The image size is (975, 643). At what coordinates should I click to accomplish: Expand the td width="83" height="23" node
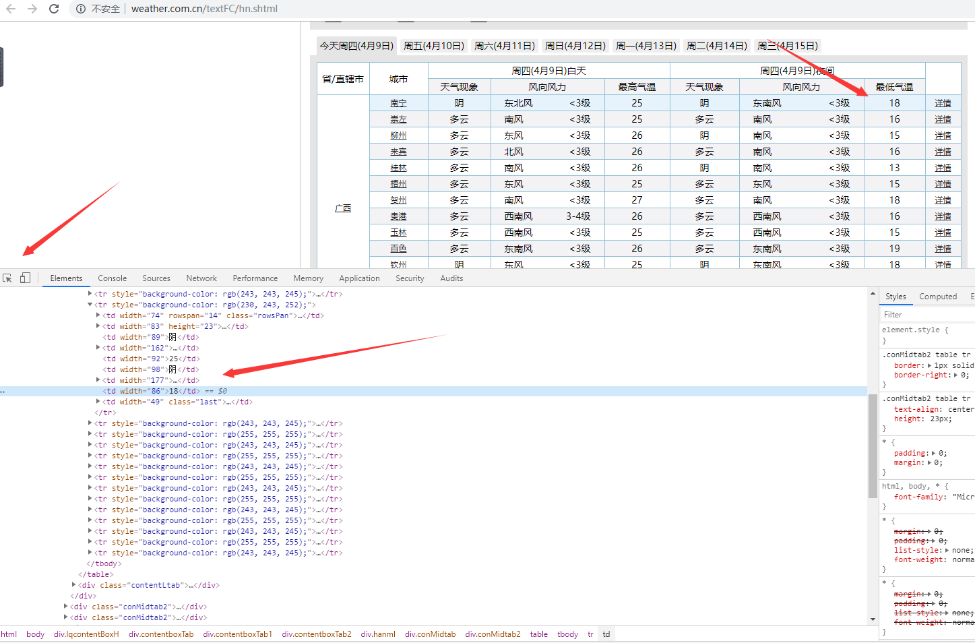coord(98,326)
